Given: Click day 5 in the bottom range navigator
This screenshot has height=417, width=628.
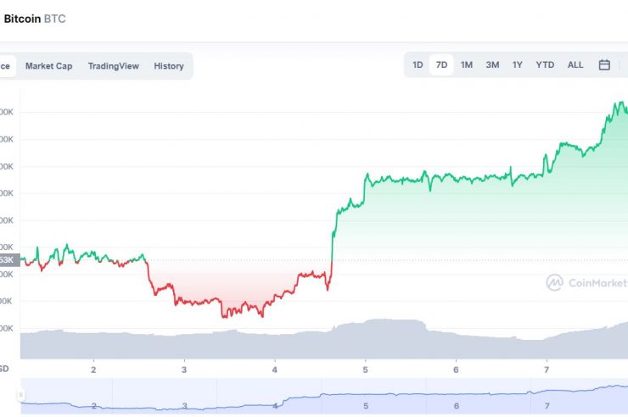Looking at the screenshot, I should pyautogui.click(x=366, y=406).
